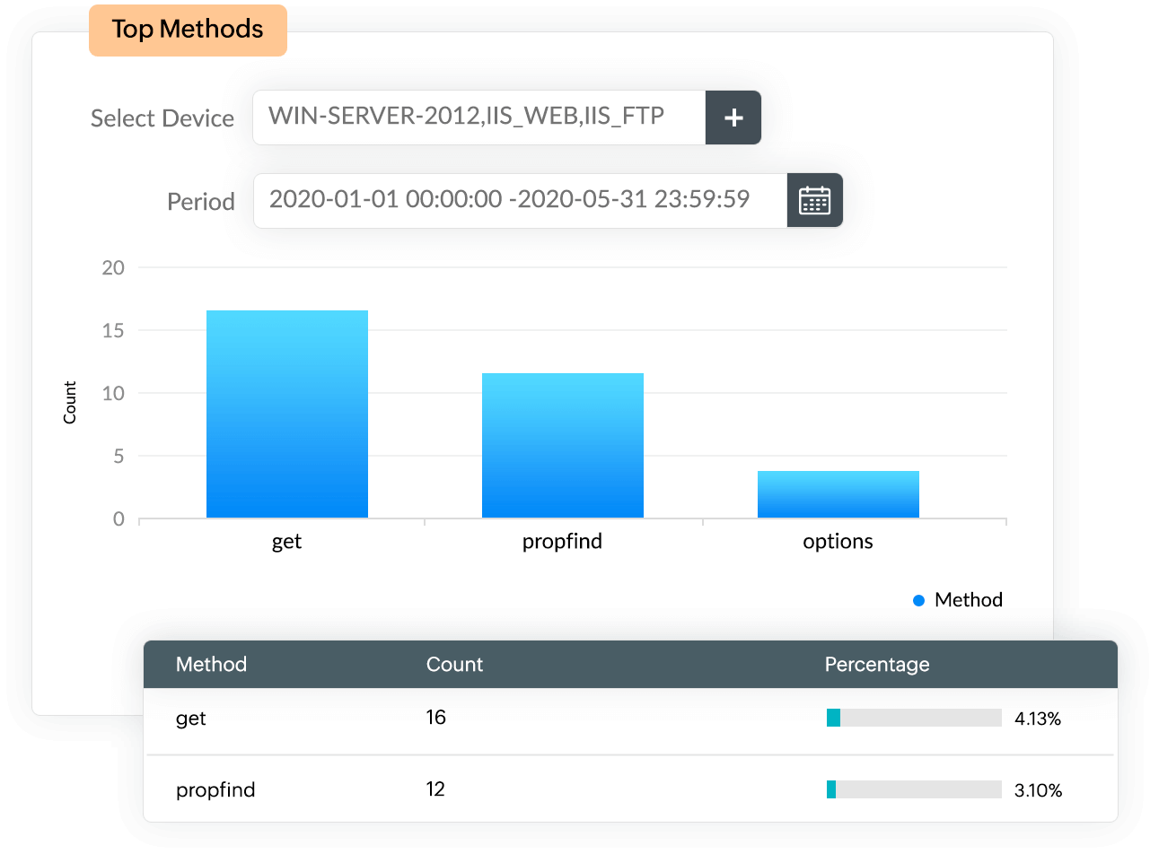This screenshot has height=854, width=1150.
Task: Click the 'options' bar in chart
Action: coord(838,494)
